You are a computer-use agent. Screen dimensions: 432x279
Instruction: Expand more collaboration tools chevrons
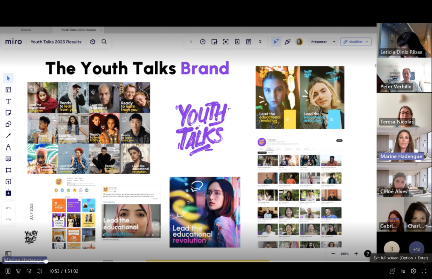pos(260,42)
